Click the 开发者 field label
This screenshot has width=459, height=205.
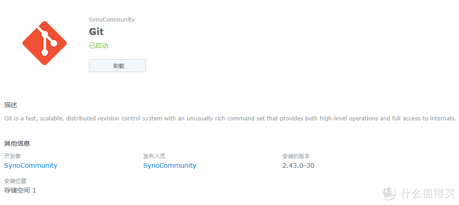click(x=12, y=156)
